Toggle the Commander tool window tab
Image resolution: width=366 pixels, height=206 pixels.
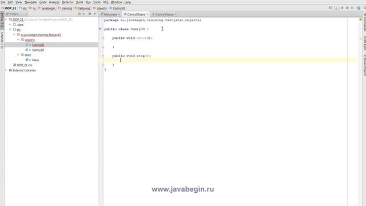click(x=364, y=22)
